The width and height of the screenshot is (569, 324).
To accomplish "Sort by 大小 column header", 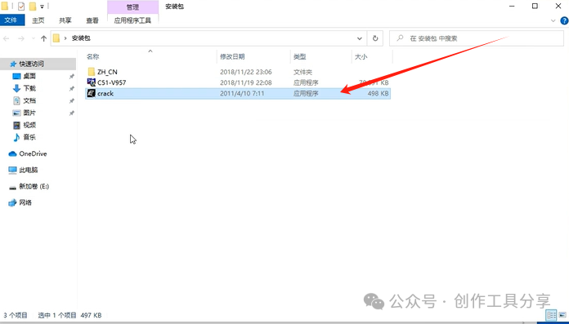I will click(361, 56).
